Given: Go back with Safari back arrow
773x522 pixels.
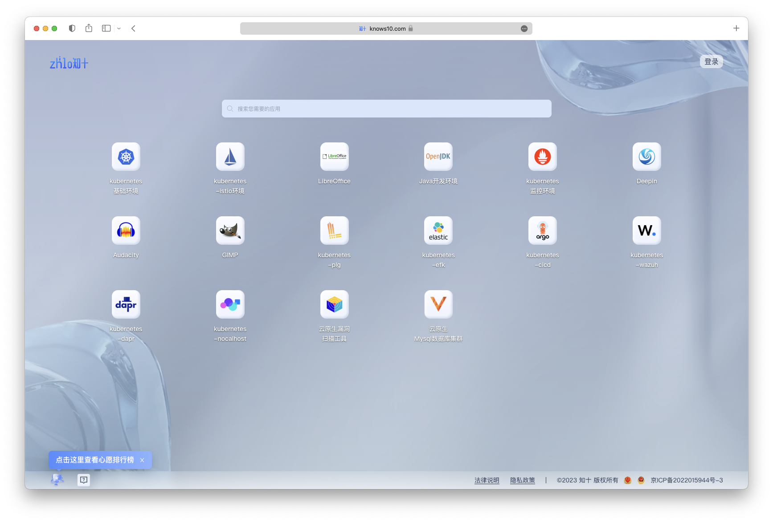Looking at the screenshot, I should point(133,28).
